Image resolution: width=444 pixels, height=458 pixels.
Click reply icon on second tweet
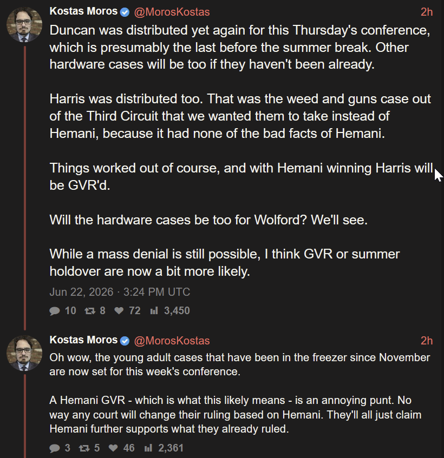55,448
